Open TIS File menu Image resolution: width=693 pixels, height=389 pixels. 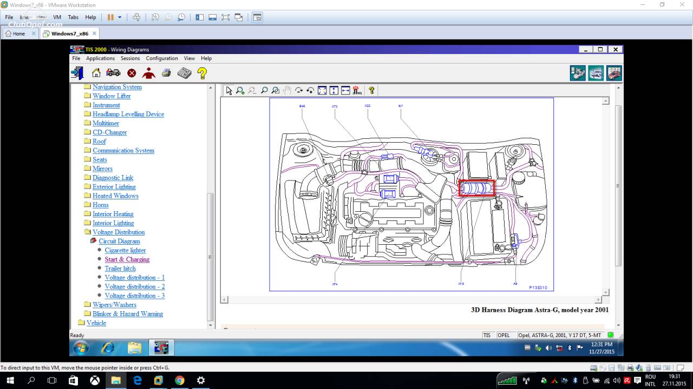[x=76, y=58]
